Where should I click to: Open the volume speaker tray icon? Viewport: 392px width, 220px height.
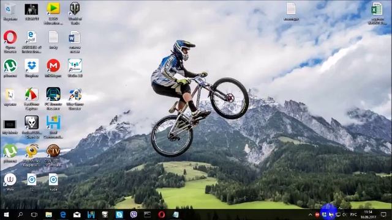pyautogui.click(x=345, y=215)
